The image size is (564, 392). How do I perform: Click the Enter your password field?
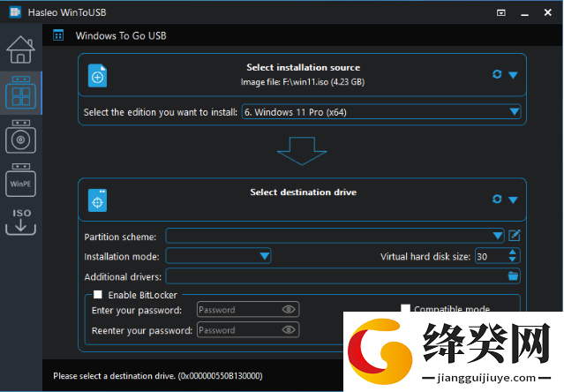click(248, 309)
